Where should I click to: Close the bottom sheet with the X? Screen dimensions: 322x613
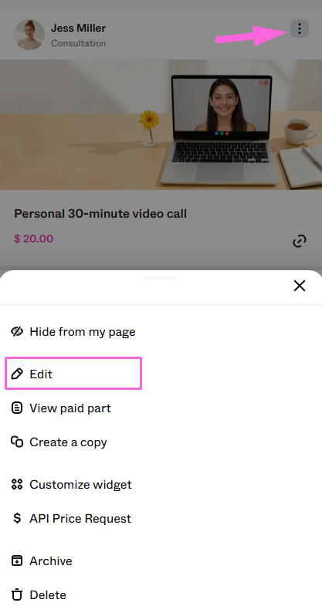[x=300, y=286]
